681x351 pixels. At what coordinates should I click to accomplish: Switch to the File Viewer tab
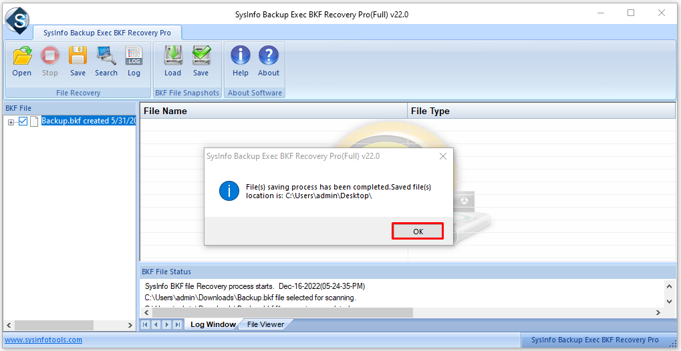[x=265, y=324]
